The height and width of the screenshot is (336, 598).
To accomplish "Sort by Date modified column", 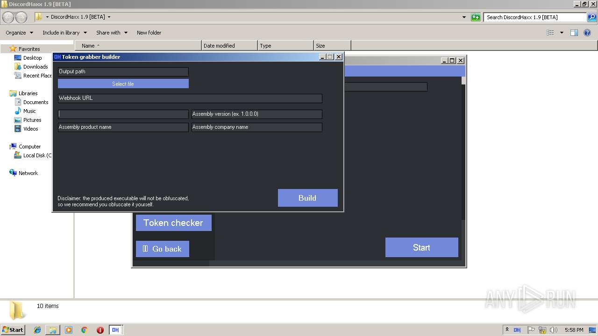I will (229, 46).
